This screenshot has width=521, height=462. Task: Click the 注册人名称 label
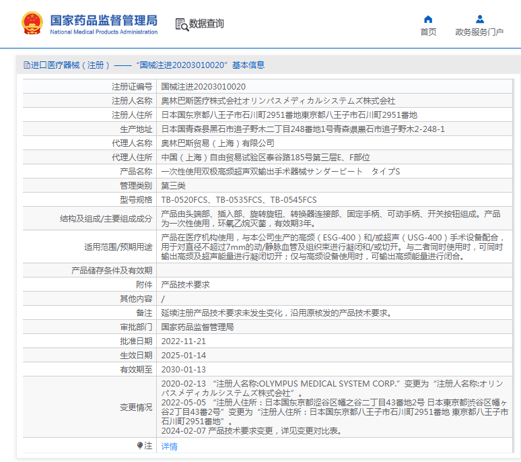132,101
